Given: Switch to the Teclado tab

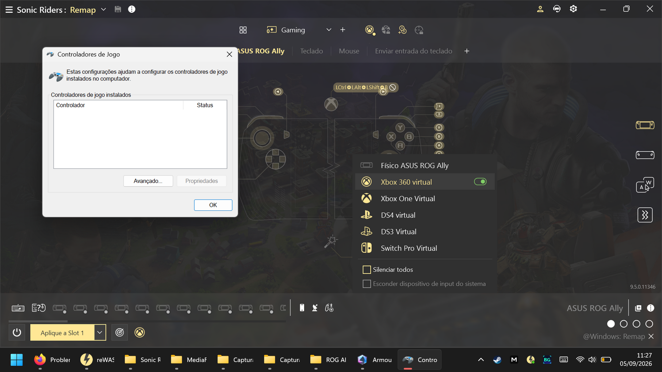Looking at the screenshot, I should 311,51.
